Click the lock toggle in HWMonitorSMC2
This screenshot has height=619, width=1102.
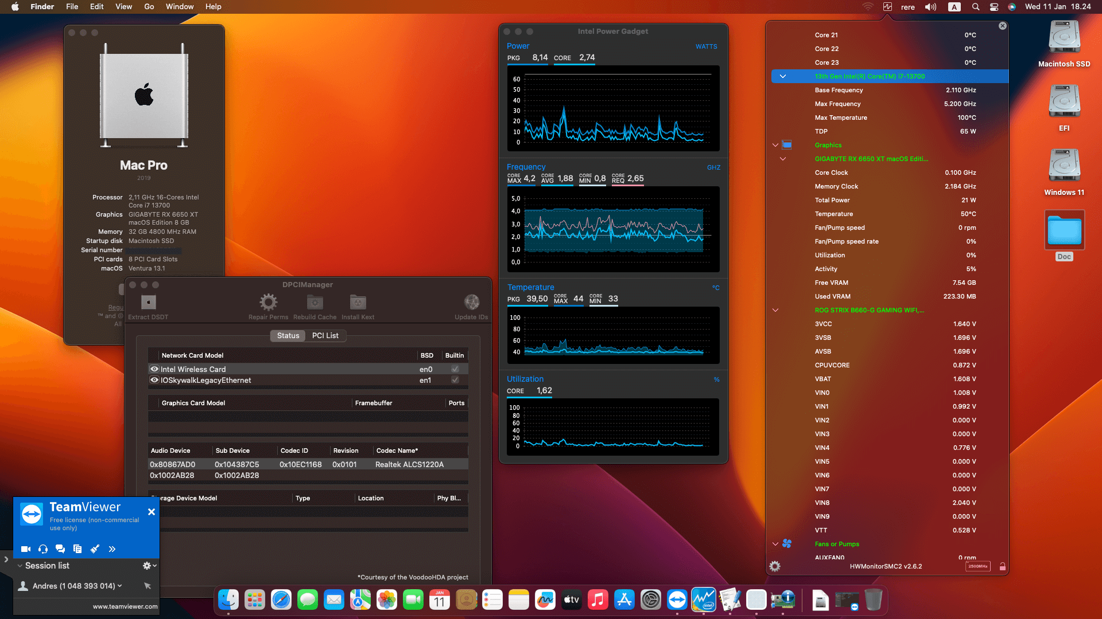[1003, 566]
